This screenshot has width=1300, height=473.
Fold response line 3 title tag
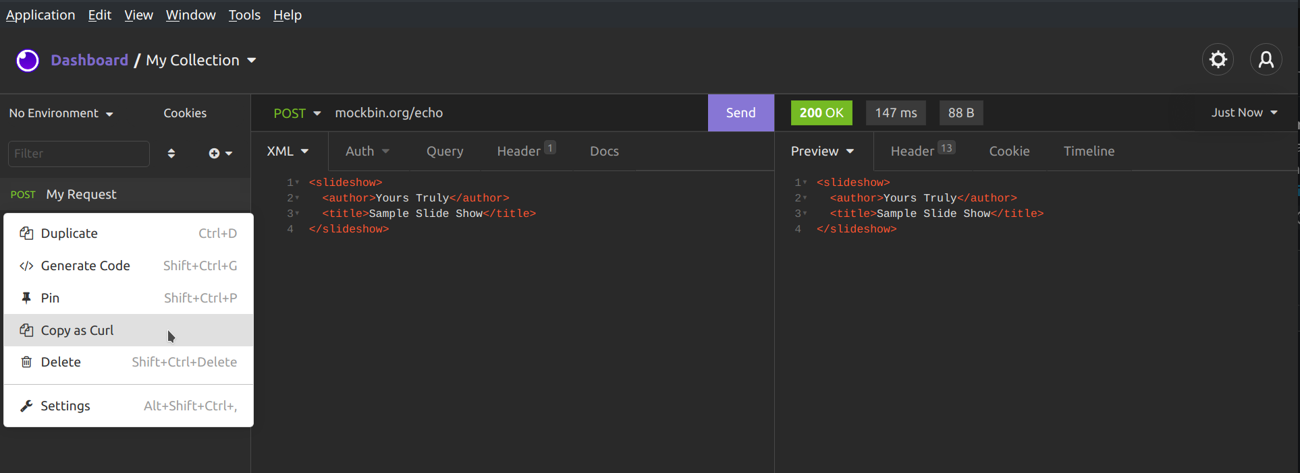(805, 214)
